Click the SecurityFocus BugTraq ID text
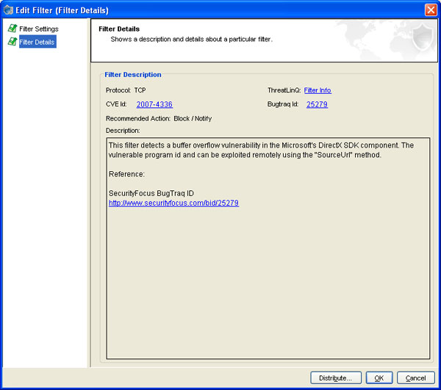The height and width of the screenshot is (390, 441). click(151, 193)
